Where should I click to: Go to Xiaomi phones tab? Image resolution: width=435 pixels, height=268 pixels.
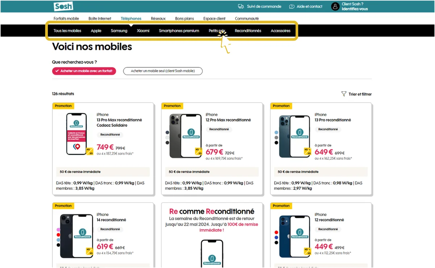[x=143, y=31]
